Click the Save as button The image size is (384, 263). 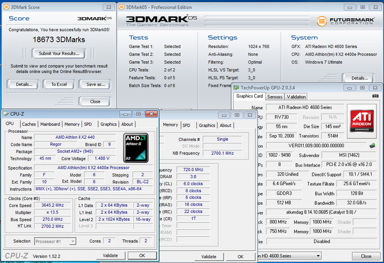95,84
